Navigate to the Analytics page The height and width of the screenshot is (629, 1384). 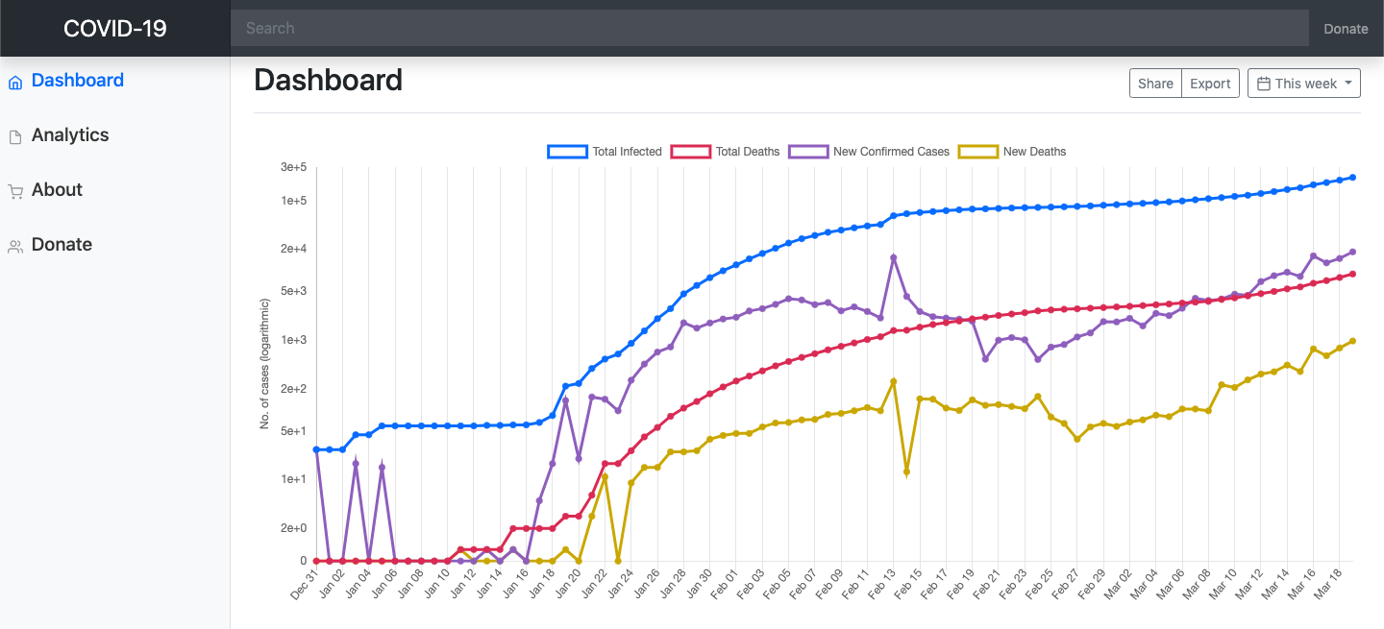70,135
